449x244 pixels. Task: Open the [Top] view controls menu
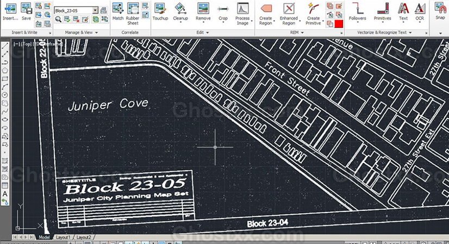pyautogui.click(x=26, y=44)
